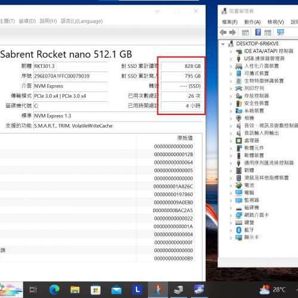This screenshot has width=298, height=298.
Task: Expand the 存放控制器 category
Action: (x=231, y=96)
